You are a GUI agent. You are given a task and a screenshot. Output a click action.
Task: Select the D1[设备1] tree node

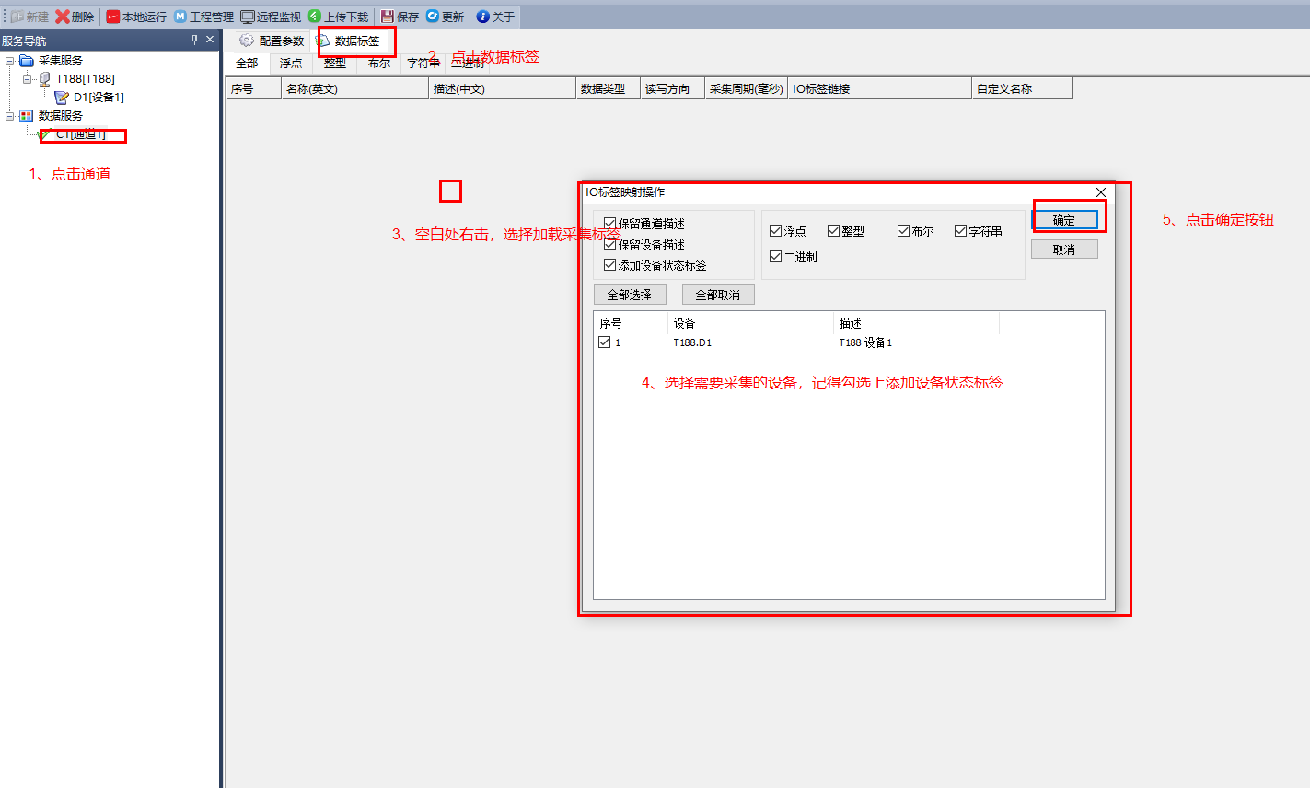click(x=99, y=98)
